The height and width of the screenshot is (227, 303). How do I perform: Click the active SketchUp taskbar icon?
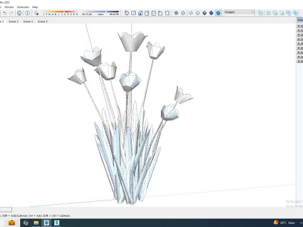(x=47, y=223)
